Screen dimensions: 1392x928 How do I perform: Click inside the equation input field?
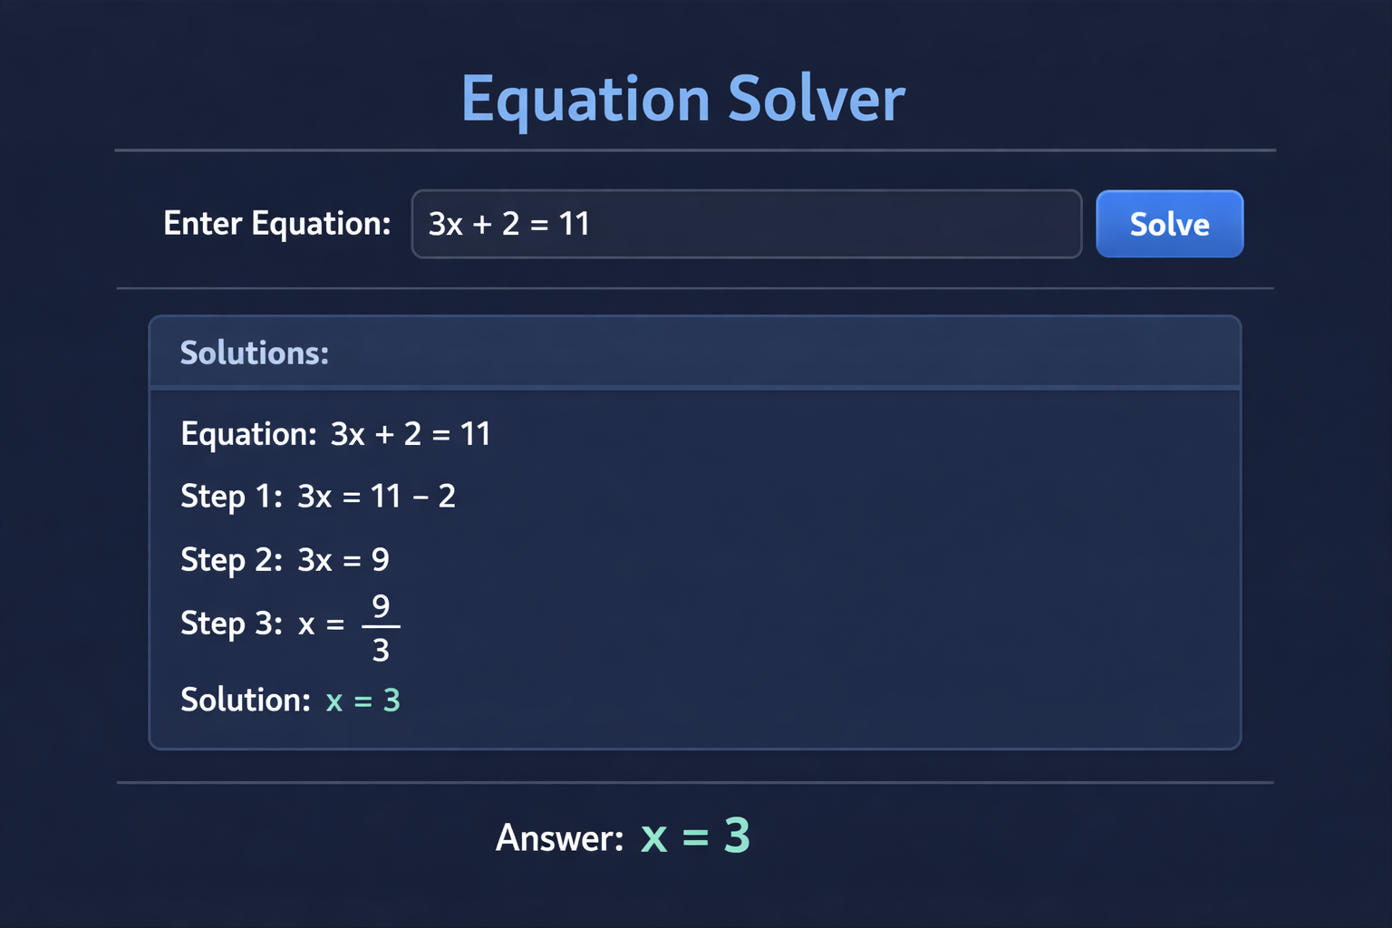[746, 224]
